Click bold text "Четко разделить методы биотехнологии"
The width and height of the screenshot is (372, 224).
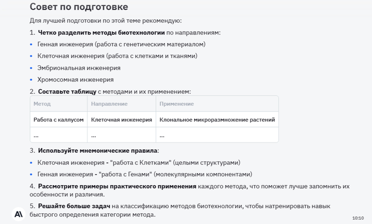(x=101, y=32)
